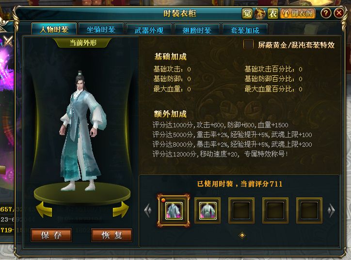The width and height of the screenshot is (351, 260).
Task: Rotate character right with yellow arrow
Action: (x=121, y=209)
